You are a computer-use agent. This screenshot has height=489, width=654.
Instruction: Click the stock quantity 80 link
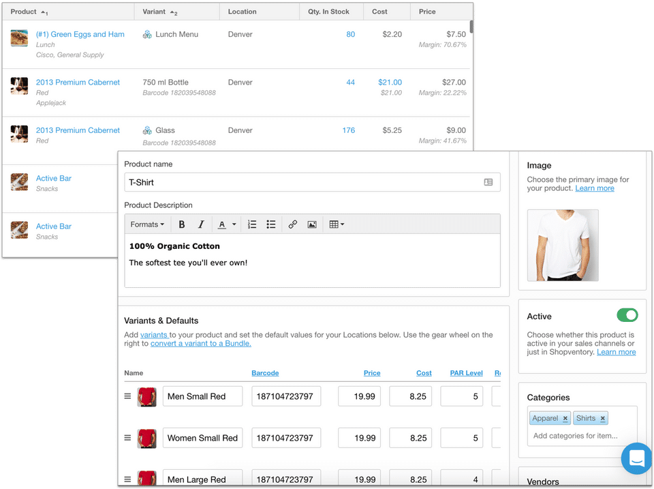click(x=350, y=34)
